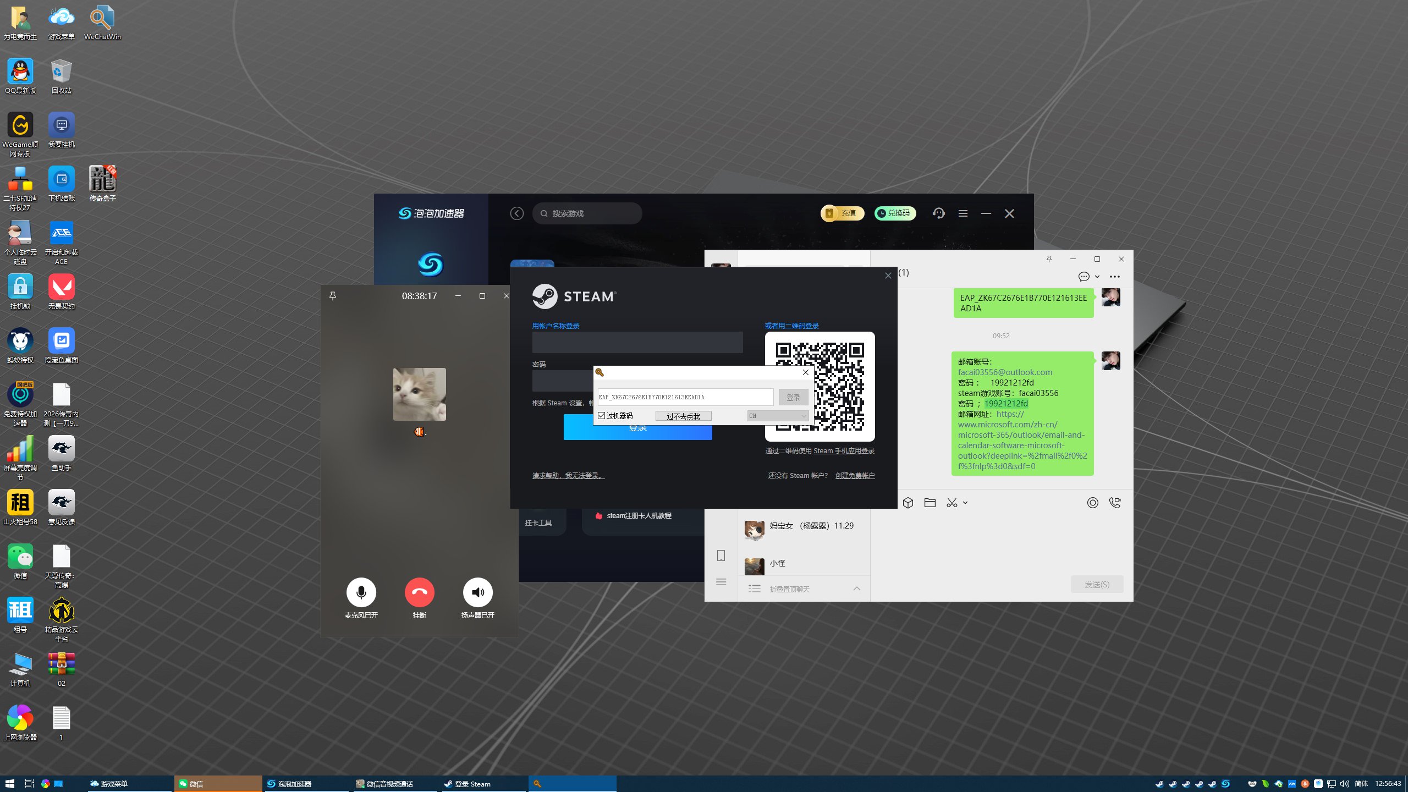Pin the voice call window on top

point(332,296)
